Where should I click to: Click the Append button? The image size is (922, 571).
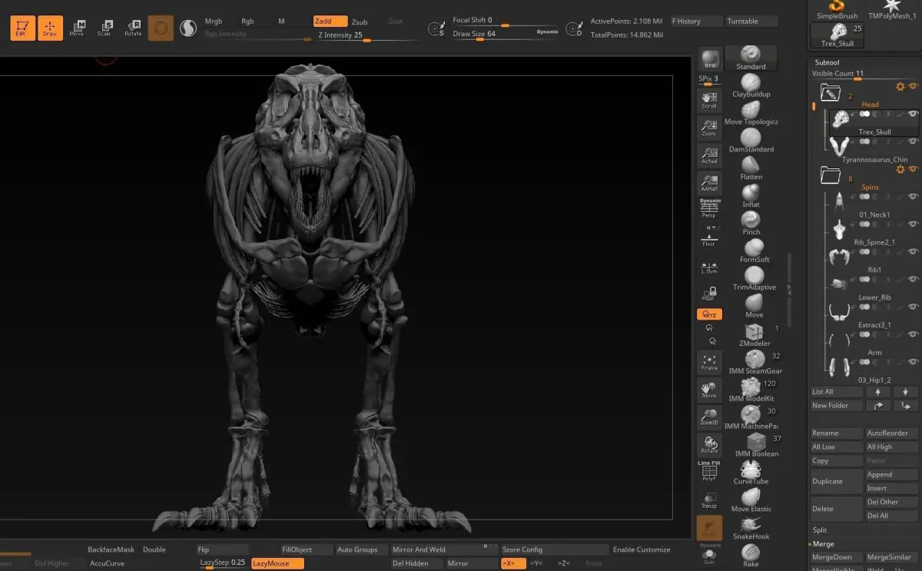point(891,474)
